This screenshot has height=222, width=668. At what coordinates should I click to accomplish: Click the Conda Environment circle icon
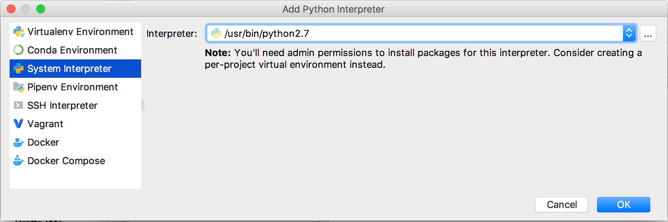[18, 50]
